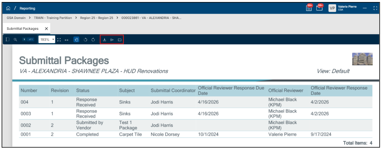Click the Completed status cell
382x149 pixels.
[87, 135]
